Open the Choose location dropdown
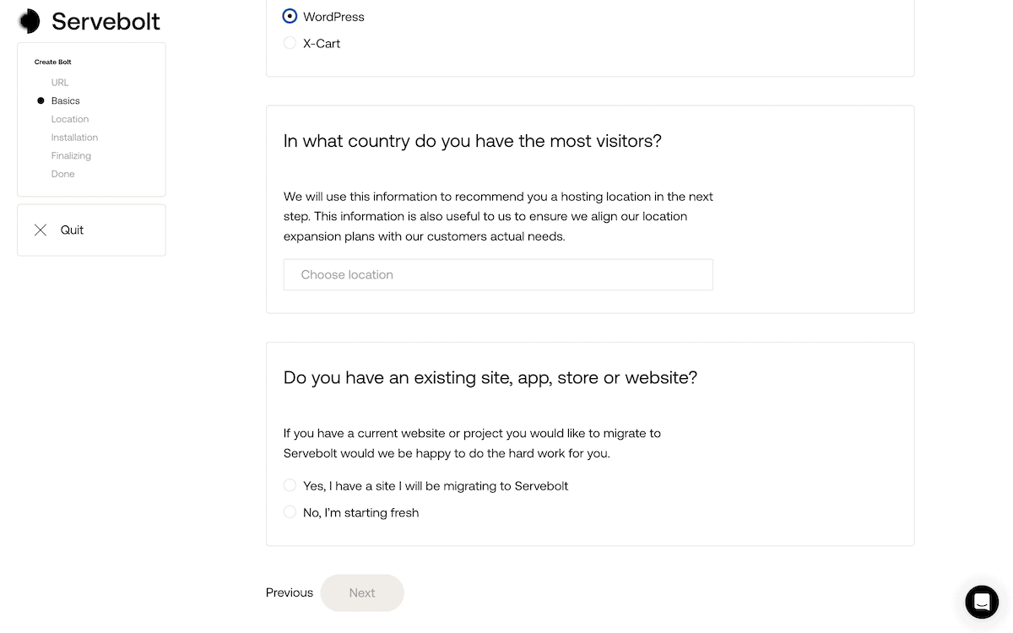The height and width of the screenshot is (633, 1013). pos(498,274)
